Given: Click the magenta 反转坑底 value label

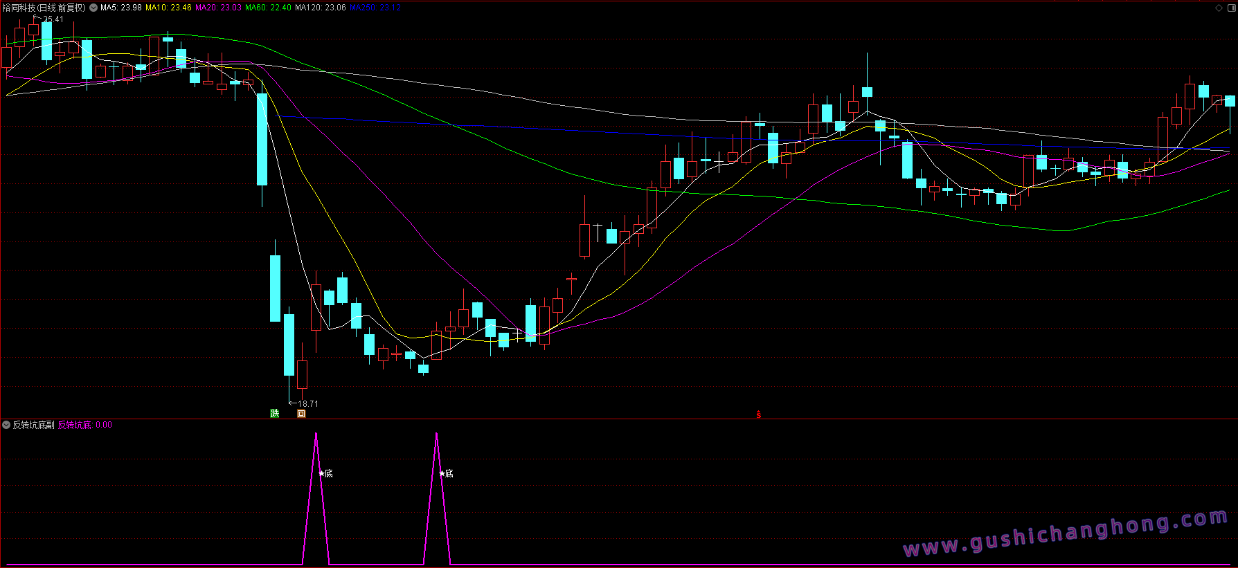Looking at the screenshot, I should coord(84,425).
